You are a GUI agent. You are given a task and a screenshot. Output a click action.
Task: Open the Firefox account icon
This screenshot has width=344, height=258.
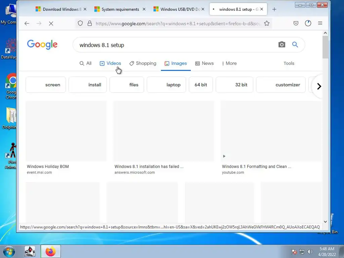(x=308, y=23)
